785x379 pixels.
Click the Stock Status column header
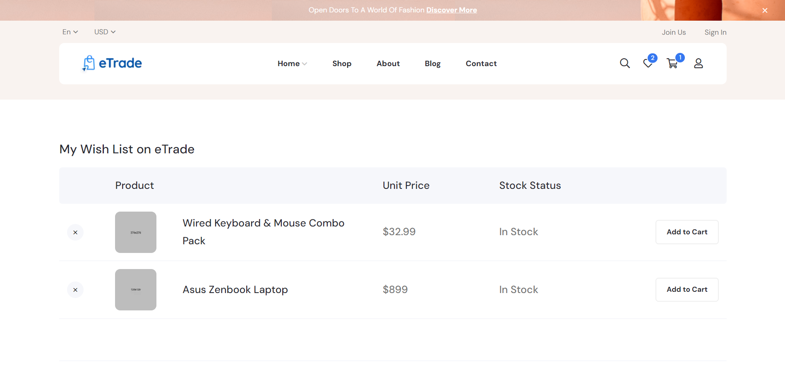click(x=530, y=185)
